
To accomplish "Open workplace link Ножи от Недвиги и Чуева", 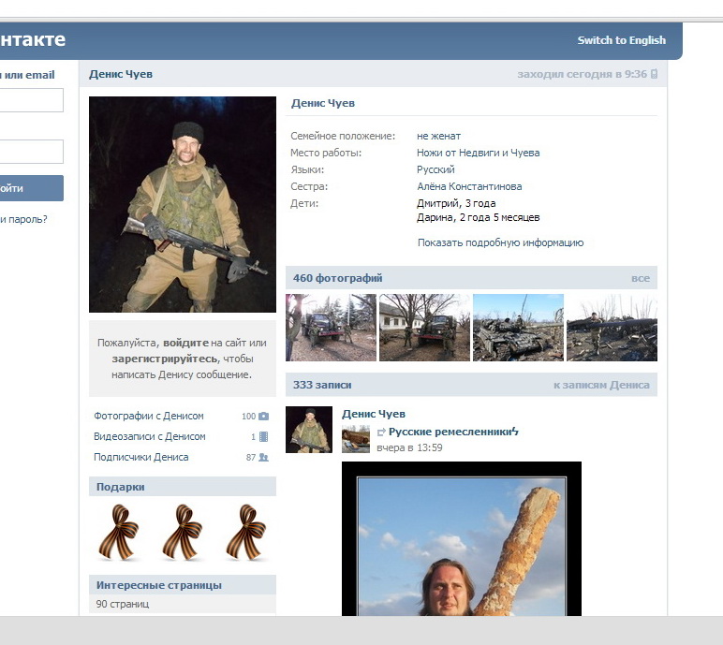I will [479, 153].
